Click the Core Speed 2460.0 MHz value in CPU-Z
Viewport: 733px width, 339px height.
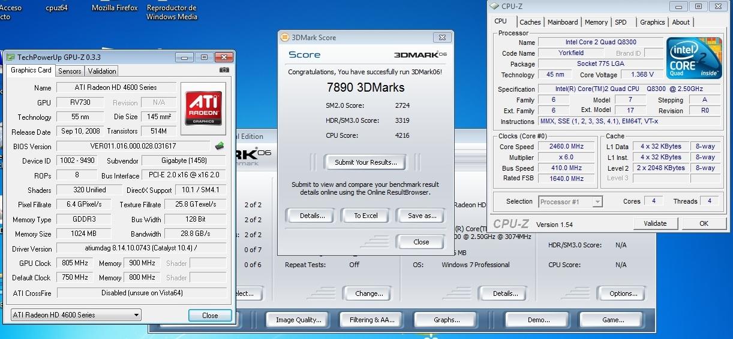tap(566, 147)
